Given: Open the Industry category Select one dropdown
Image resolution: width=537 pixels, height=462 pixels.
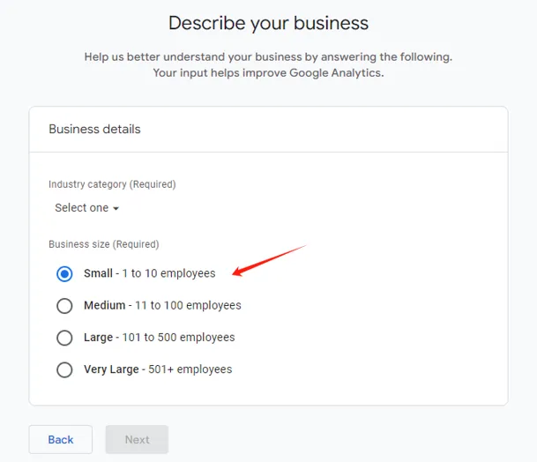Looking at the screenshot, I should (x=86, y=208).
